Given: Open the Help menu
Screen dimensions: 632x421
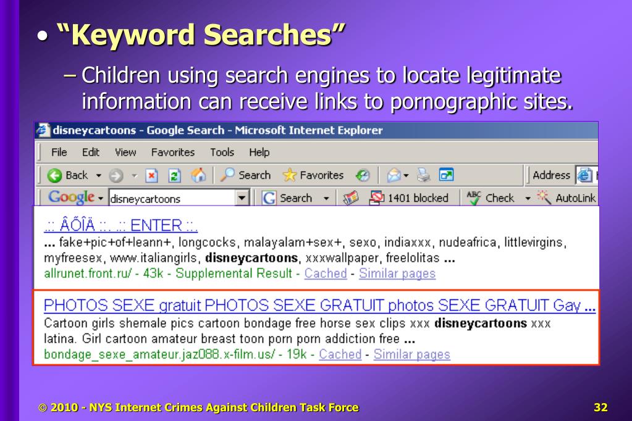Looking at the screenshot, I should (259, 152).
